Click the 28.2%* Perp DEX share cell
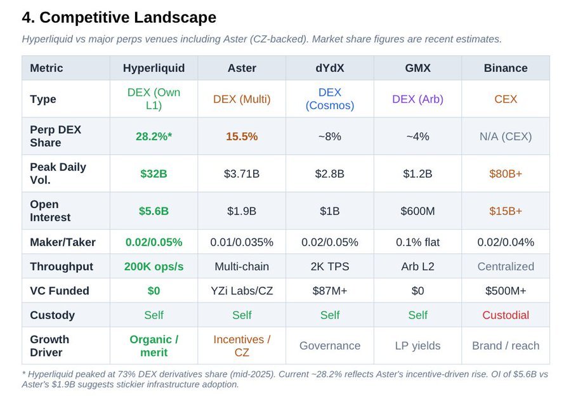 click(x=154, y=136)
